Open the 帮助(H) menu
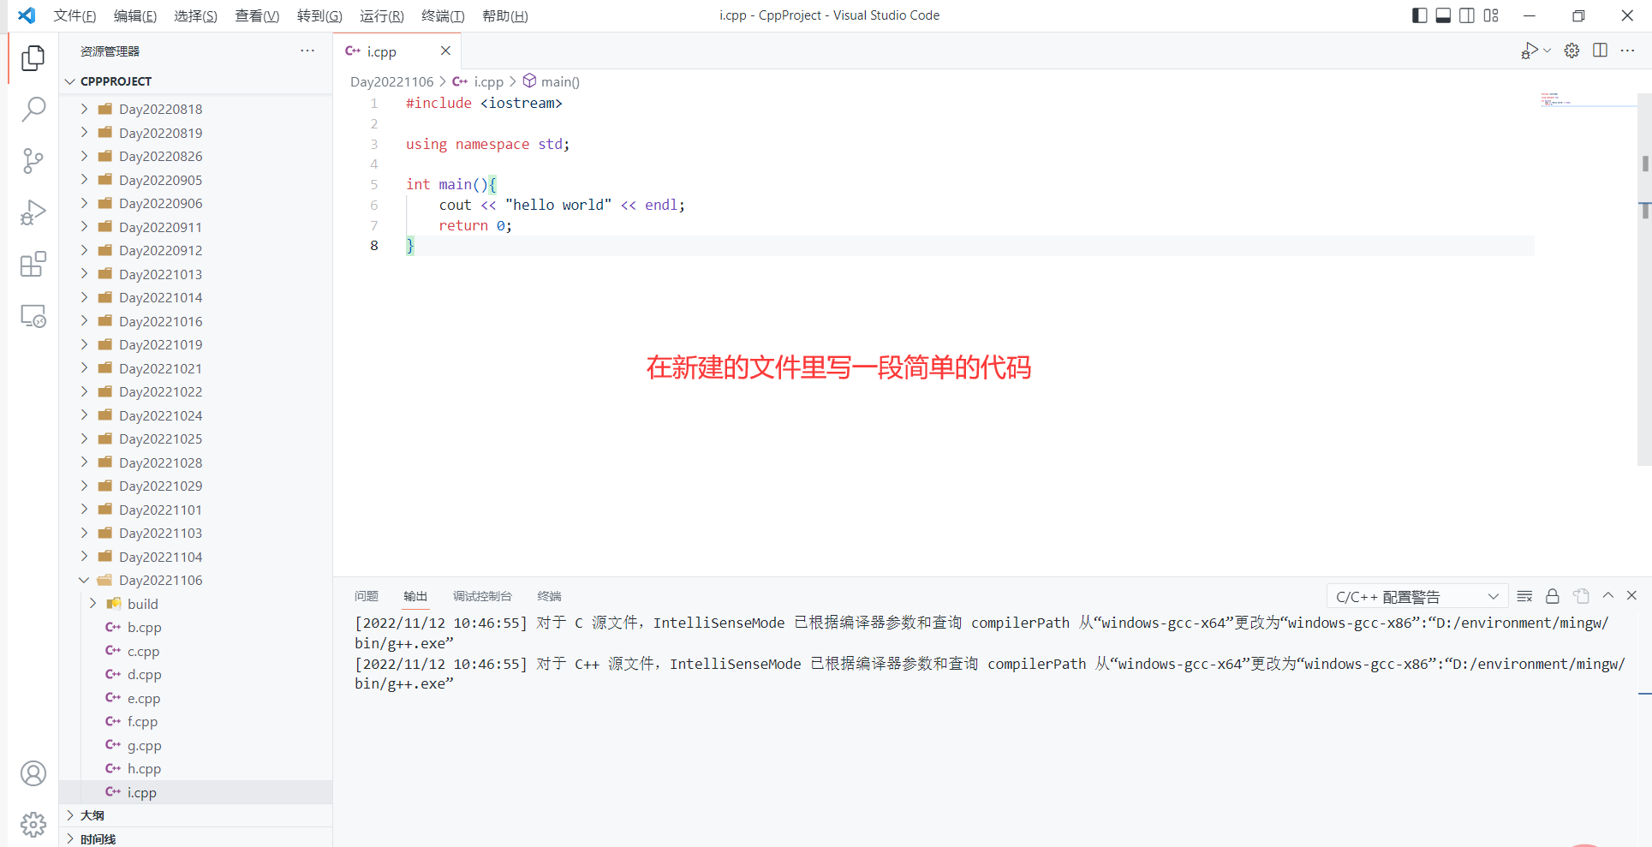1652x847 pixels. pos(505,15)
